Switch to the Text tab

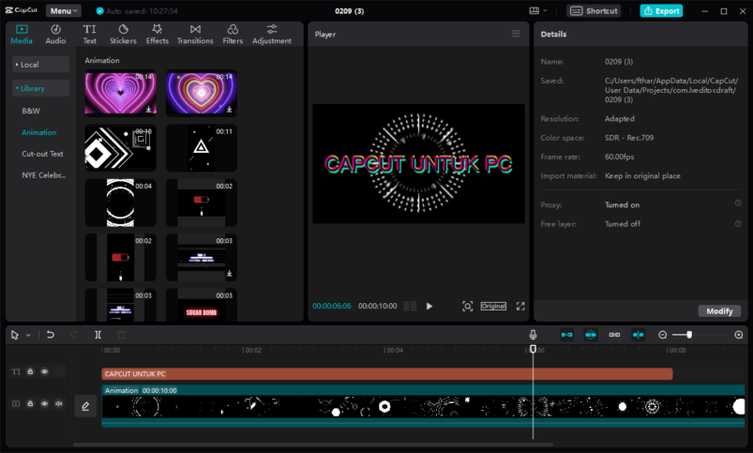click(89, 35)
